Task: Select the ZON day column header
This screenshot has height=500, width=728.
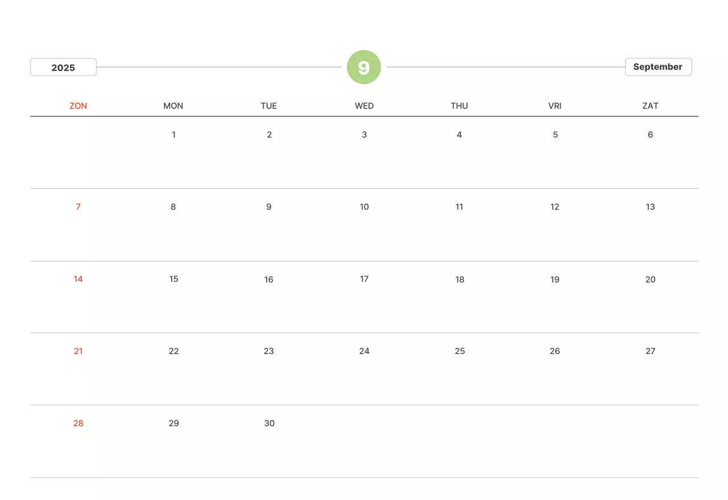Action: tap(78, 106)
